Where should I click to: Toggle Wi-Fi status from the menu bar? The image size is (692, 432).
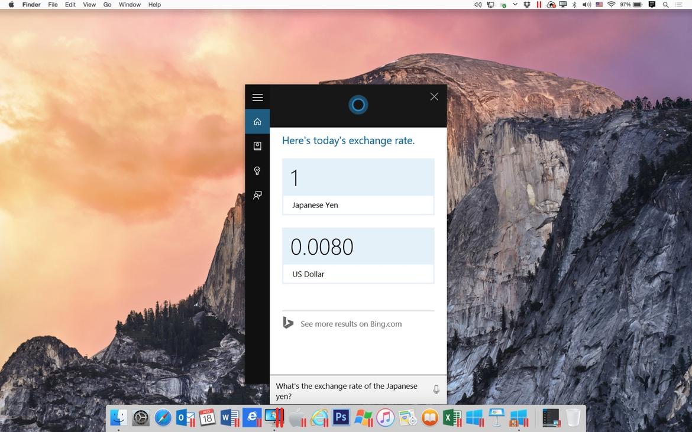tap(612, 4)
